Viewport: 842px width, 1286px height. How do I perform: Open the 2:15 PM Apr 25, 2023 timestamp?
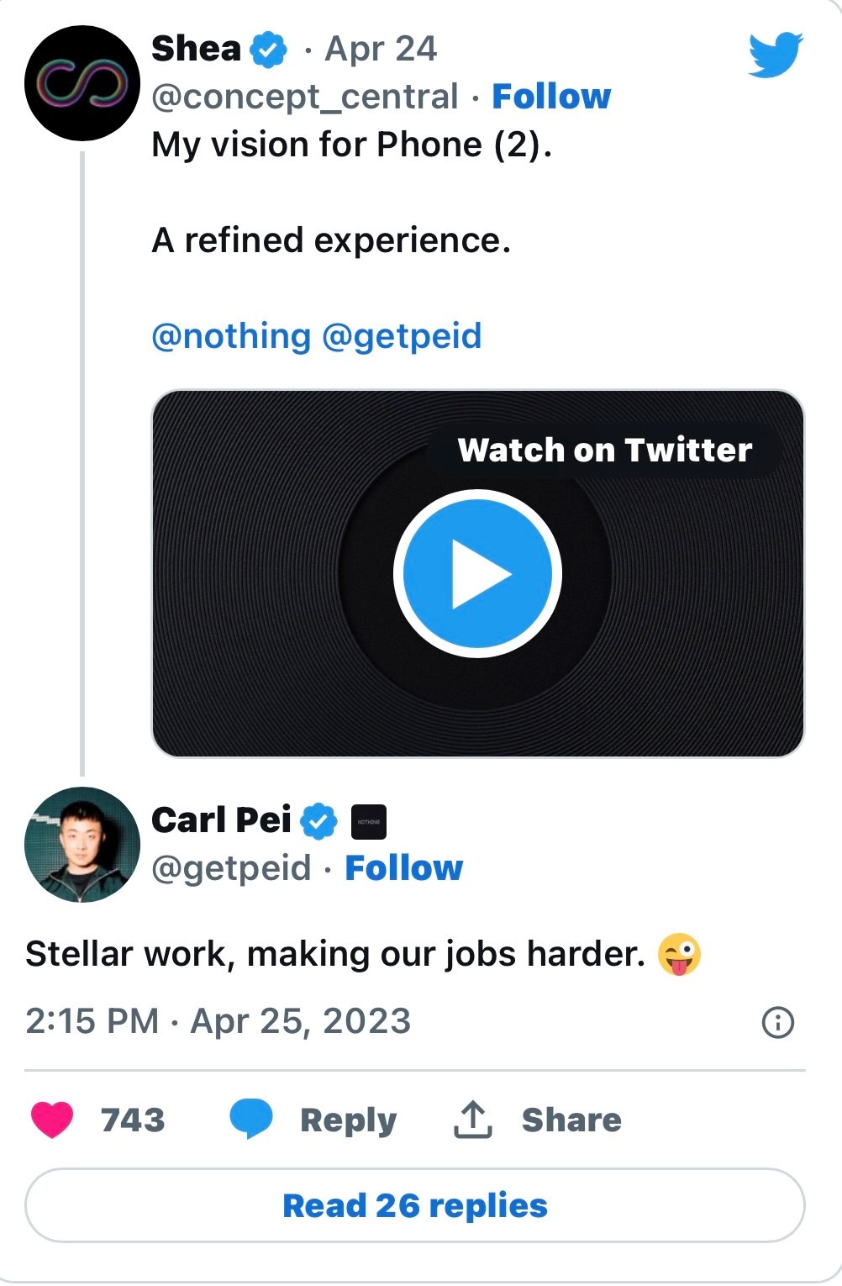218,1021
